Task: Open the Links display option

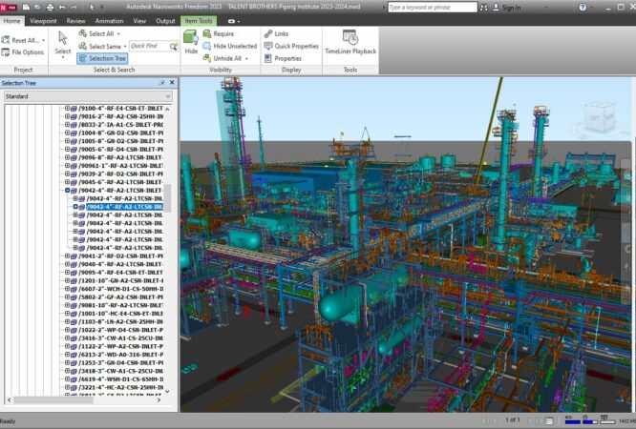Action: pos(281,33)
